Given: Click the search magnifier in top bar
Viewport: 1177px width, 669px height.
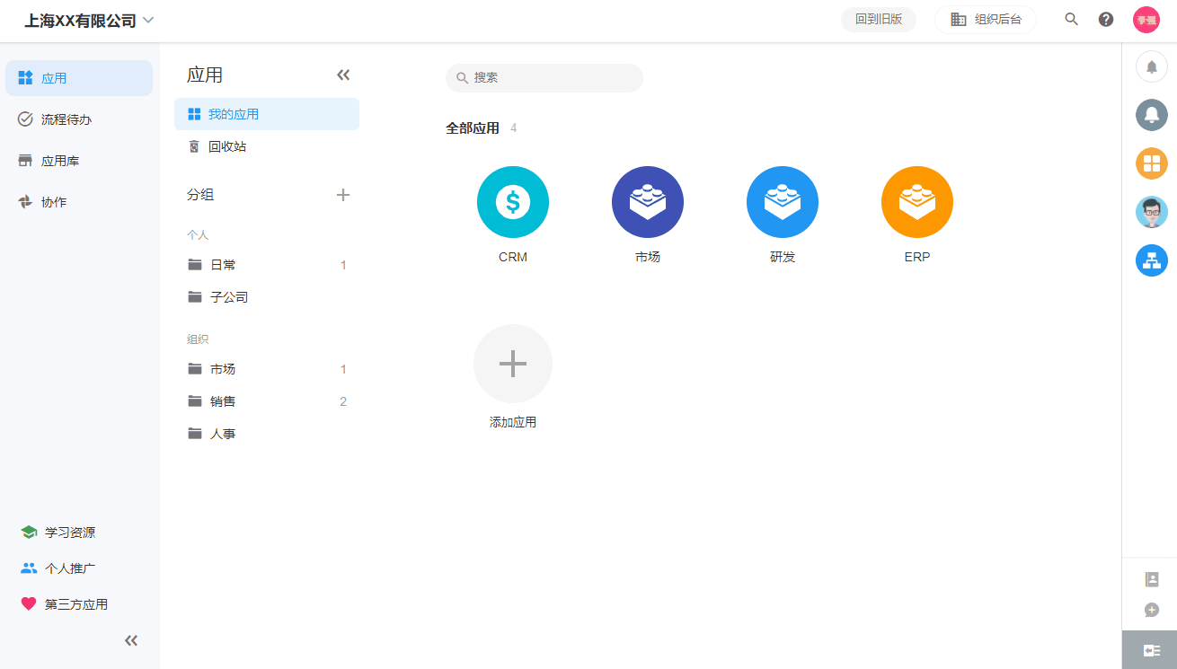Looking at the screenshot, I should tap(1071, 20).
